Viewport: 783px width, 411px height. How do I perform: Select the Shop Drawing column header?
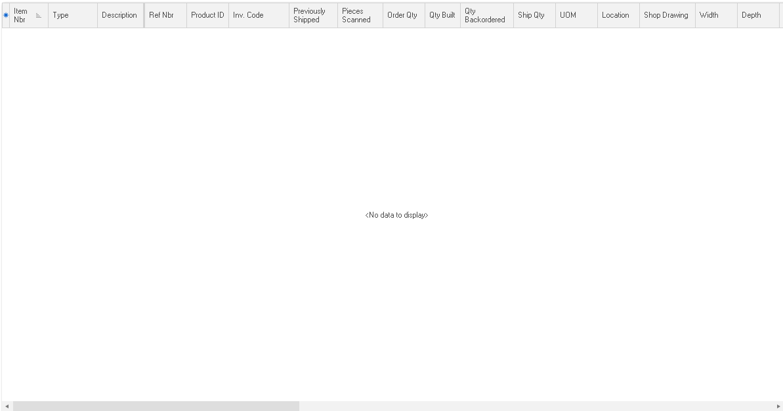(x=666, y=15)
